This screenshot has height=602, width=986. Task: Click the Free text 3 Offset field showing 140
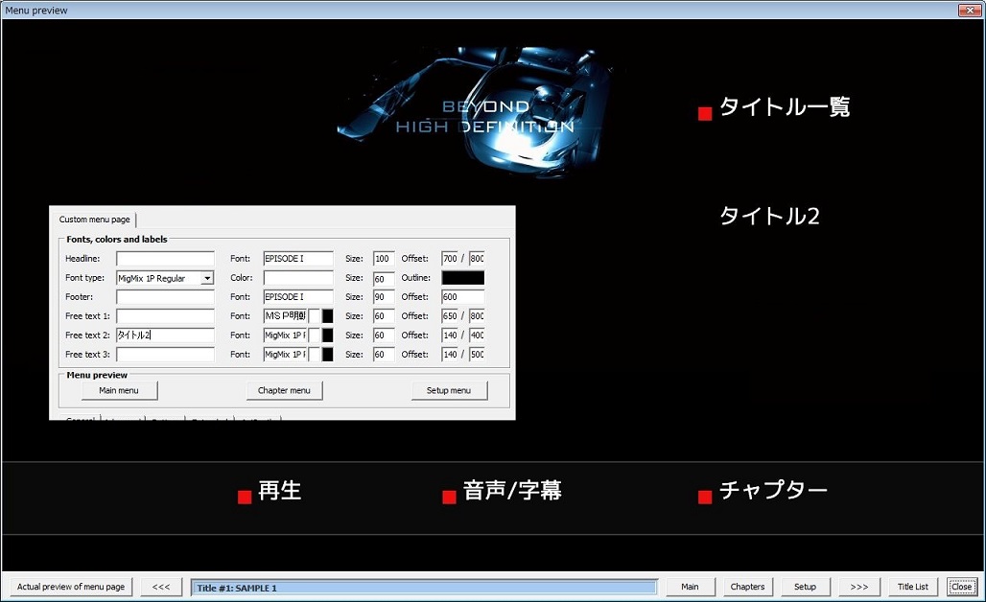pos(450,355)
